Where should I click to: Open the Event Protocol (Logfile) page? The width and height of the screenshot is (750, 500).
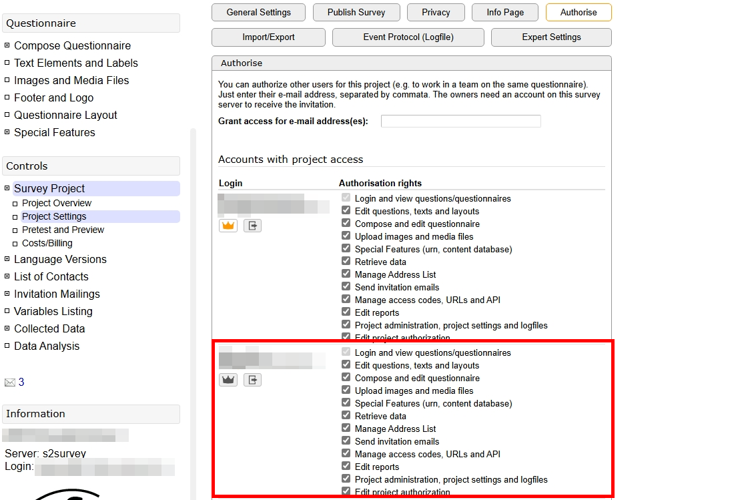tap(408, 37)
